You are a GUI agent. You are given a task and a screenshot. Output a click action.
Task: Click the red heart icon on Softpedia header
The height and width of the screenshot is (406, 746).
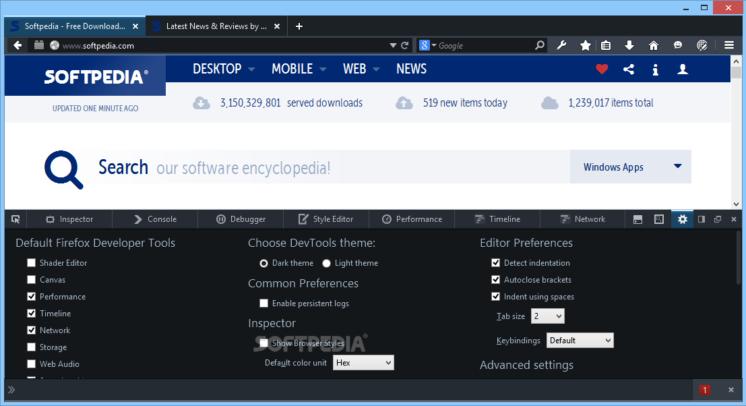coord(602,69)
